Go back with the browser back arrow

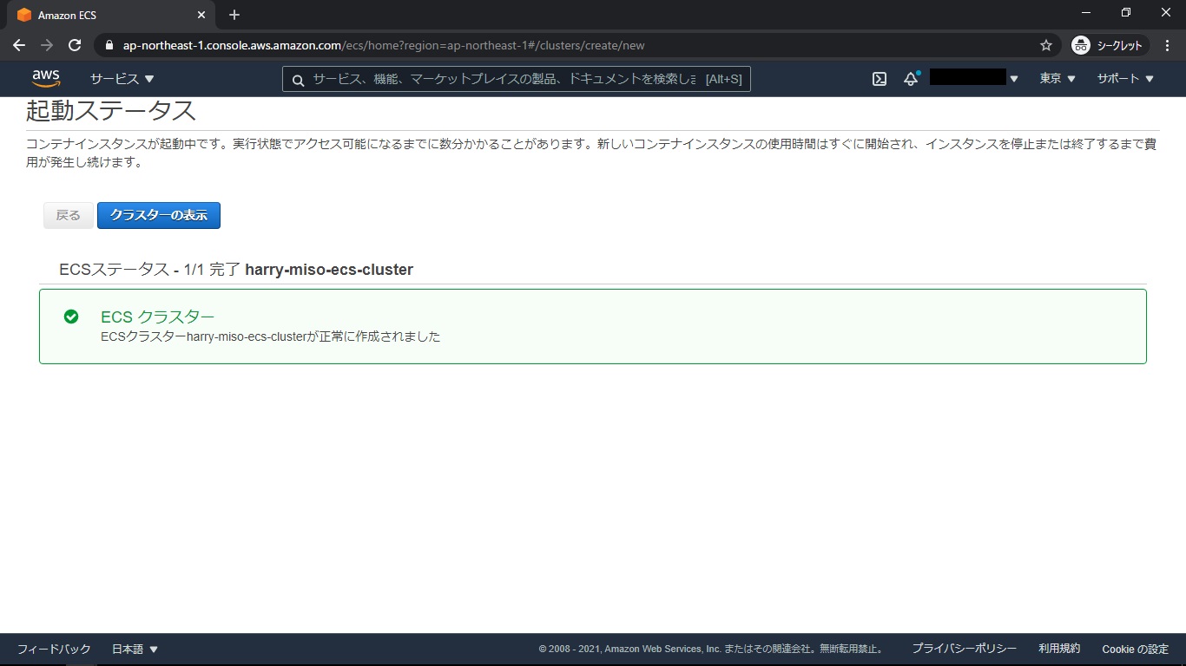pos(19,45)
